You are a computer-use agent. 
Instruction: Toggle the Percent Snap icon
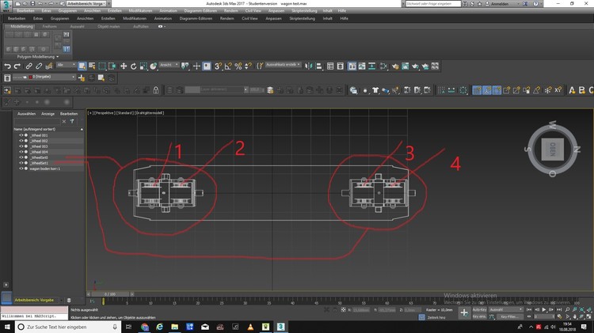click(238, 66)
